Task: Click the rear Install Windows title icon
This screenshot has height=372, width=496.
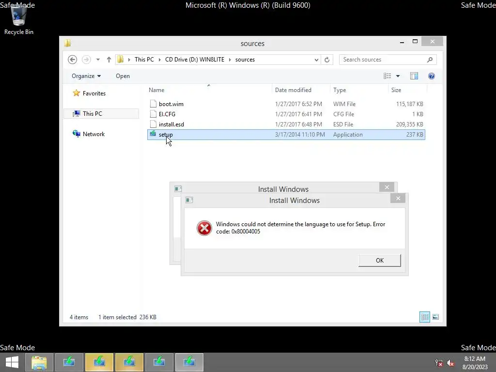Action: point(178,189)
